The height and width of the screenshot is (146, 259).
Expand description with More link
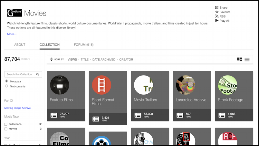pos(12,34)
